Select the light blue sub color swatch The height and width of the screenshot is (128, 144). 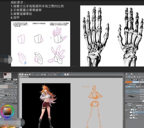coord(136,82)
